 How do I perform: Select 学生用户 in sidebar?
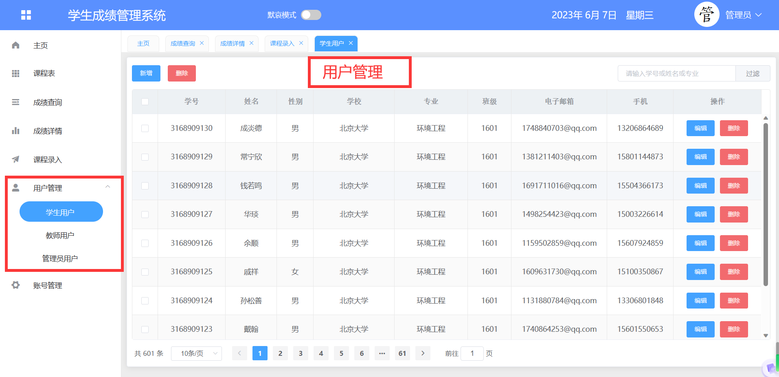61,212
